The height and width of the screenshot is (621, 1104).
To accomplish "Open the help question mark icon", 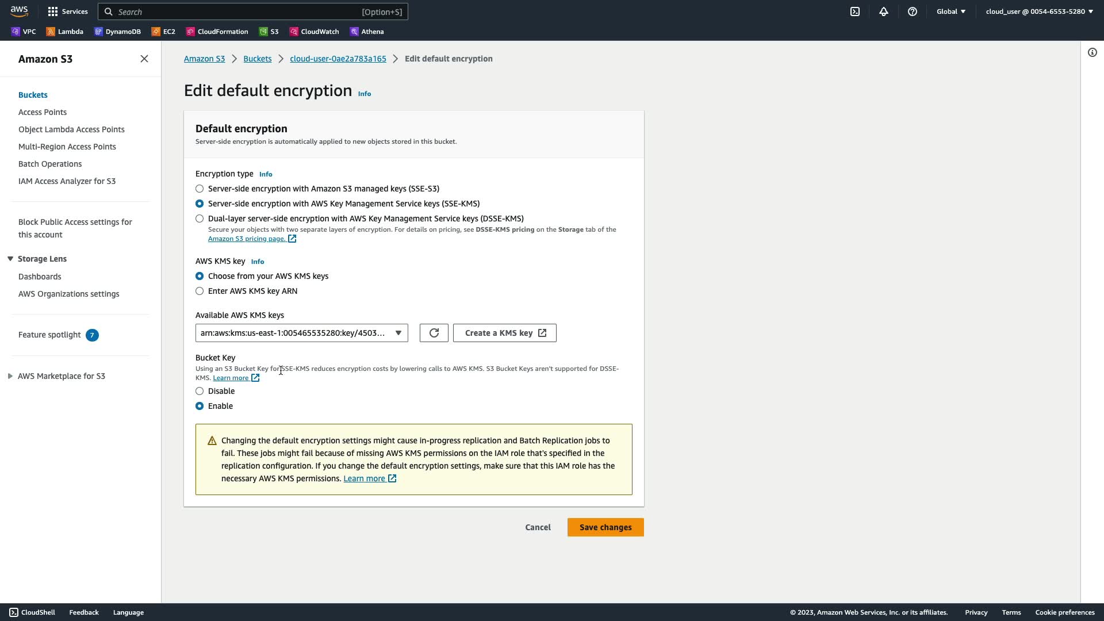I will click(913, 11).
